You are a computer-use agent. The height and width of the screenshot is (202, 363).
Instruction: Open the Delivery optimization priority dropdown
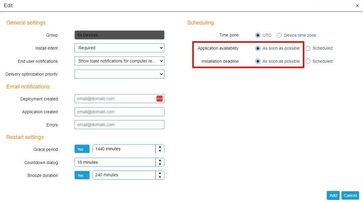coord(119,74)
